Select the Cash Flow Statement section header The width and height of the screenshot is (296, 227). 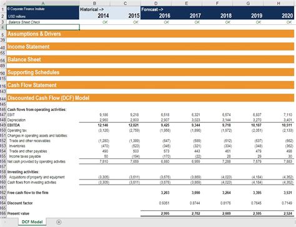(x=150, y=85)
